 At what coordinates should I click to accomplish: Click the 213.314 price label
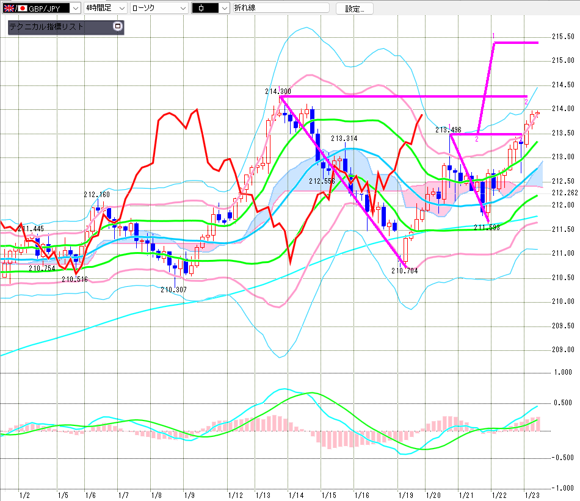344,139
